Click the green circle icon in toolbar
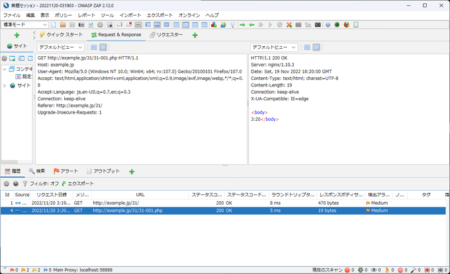This screenshot has height=274, width=450. (337, 25)
